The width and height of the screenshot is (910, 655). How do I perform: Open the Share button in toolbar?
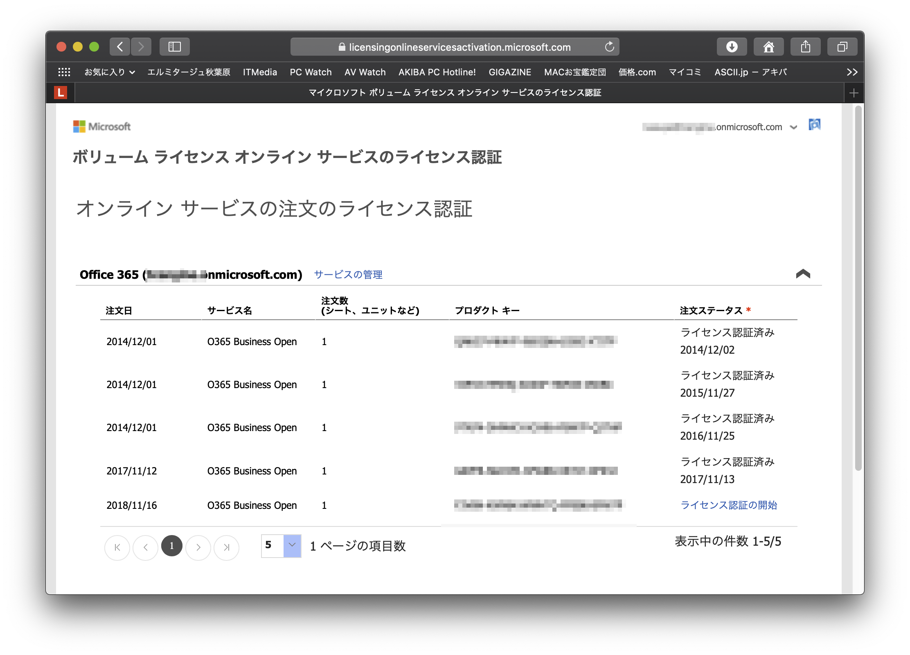click(x=805, y=47)
